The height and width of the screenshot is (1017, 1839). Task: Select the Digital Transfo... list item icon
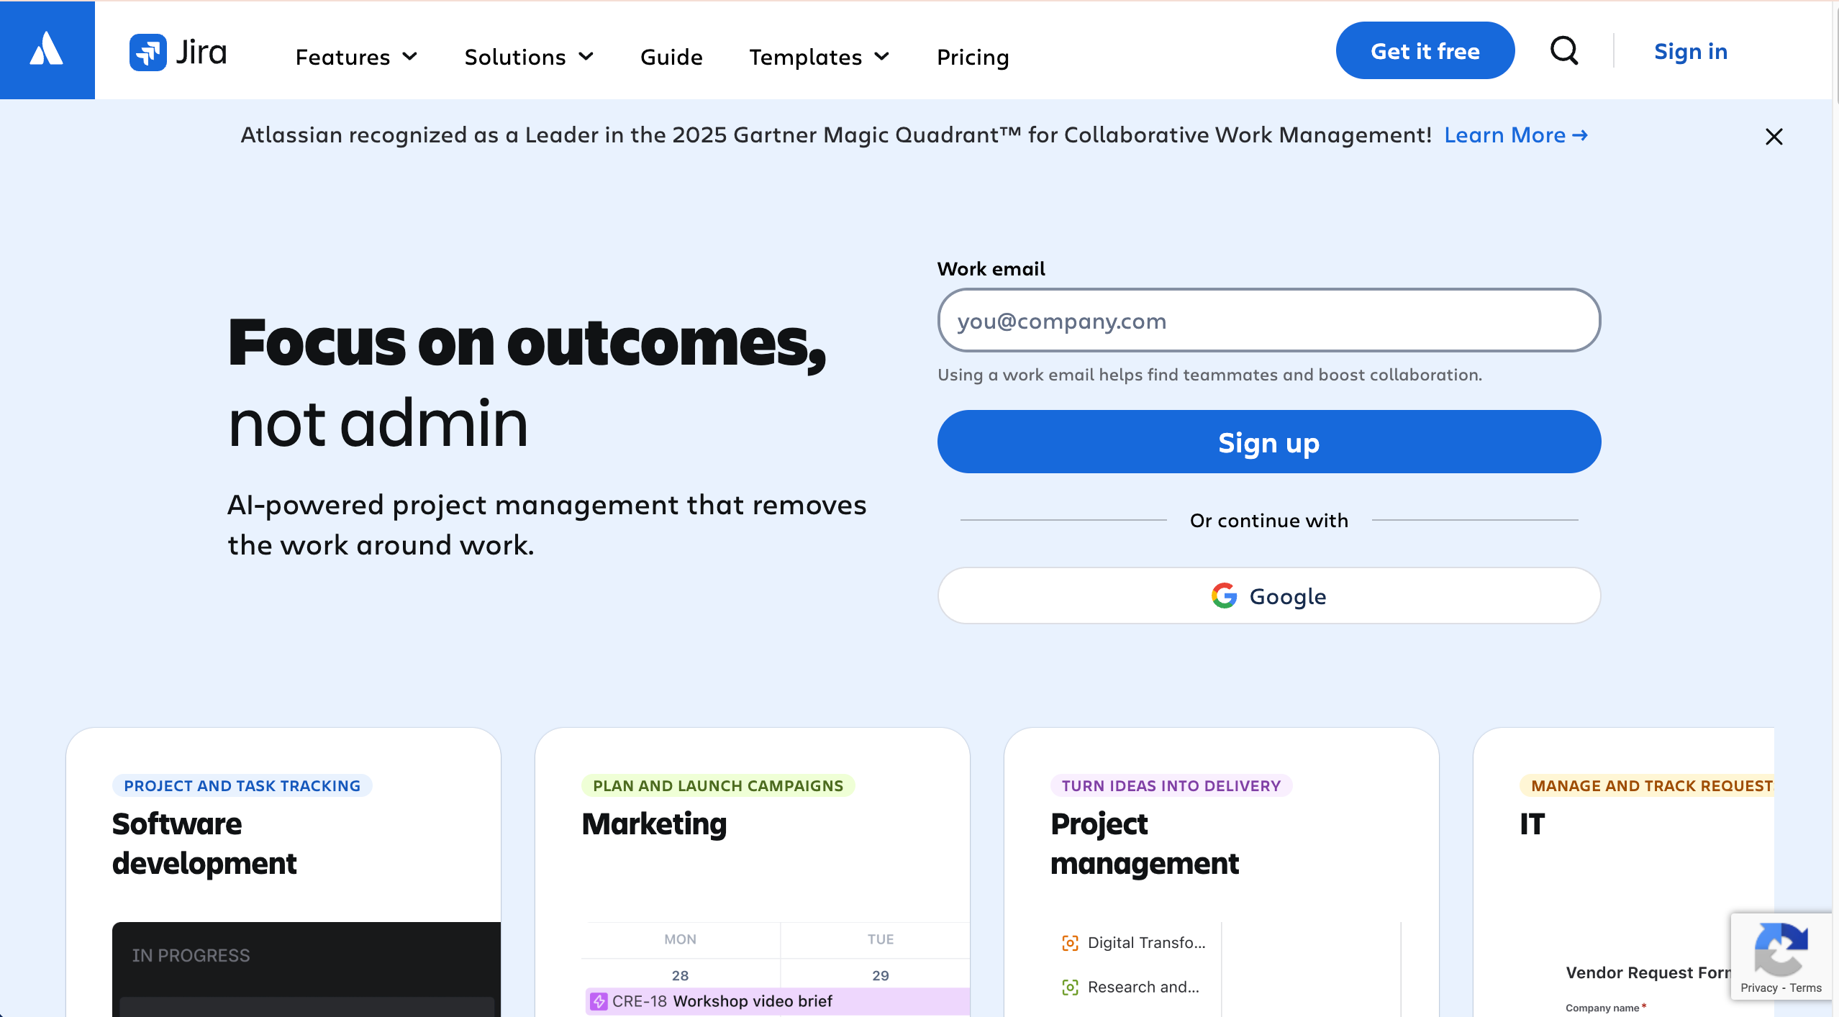[x=1070, y=942]
